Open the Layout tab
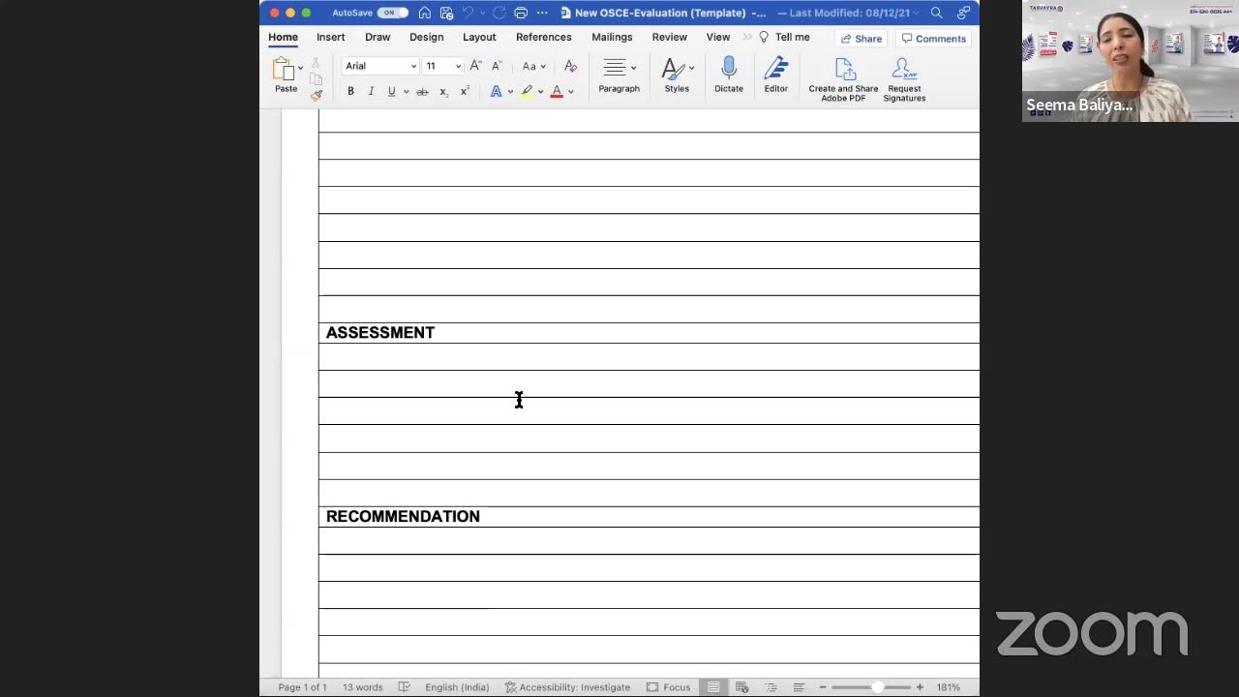 click(479, 37)
